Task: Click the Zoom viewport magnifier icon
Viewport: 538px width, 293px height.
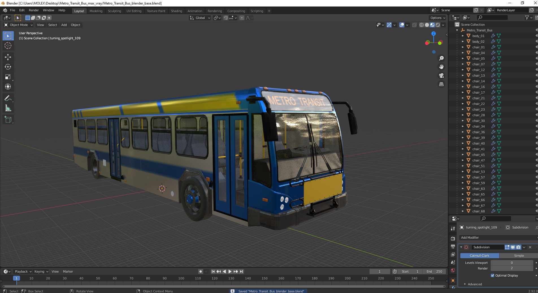Action: coord(441,58)
